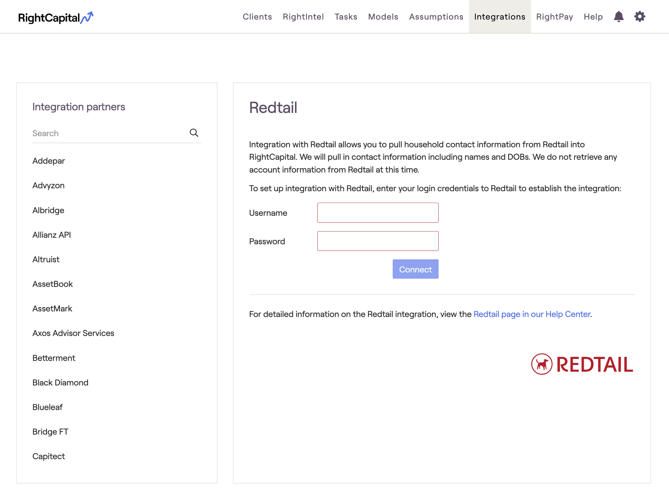Go to RightCapital home via logo
Viewport: 669px width, 500px height.
56,17
